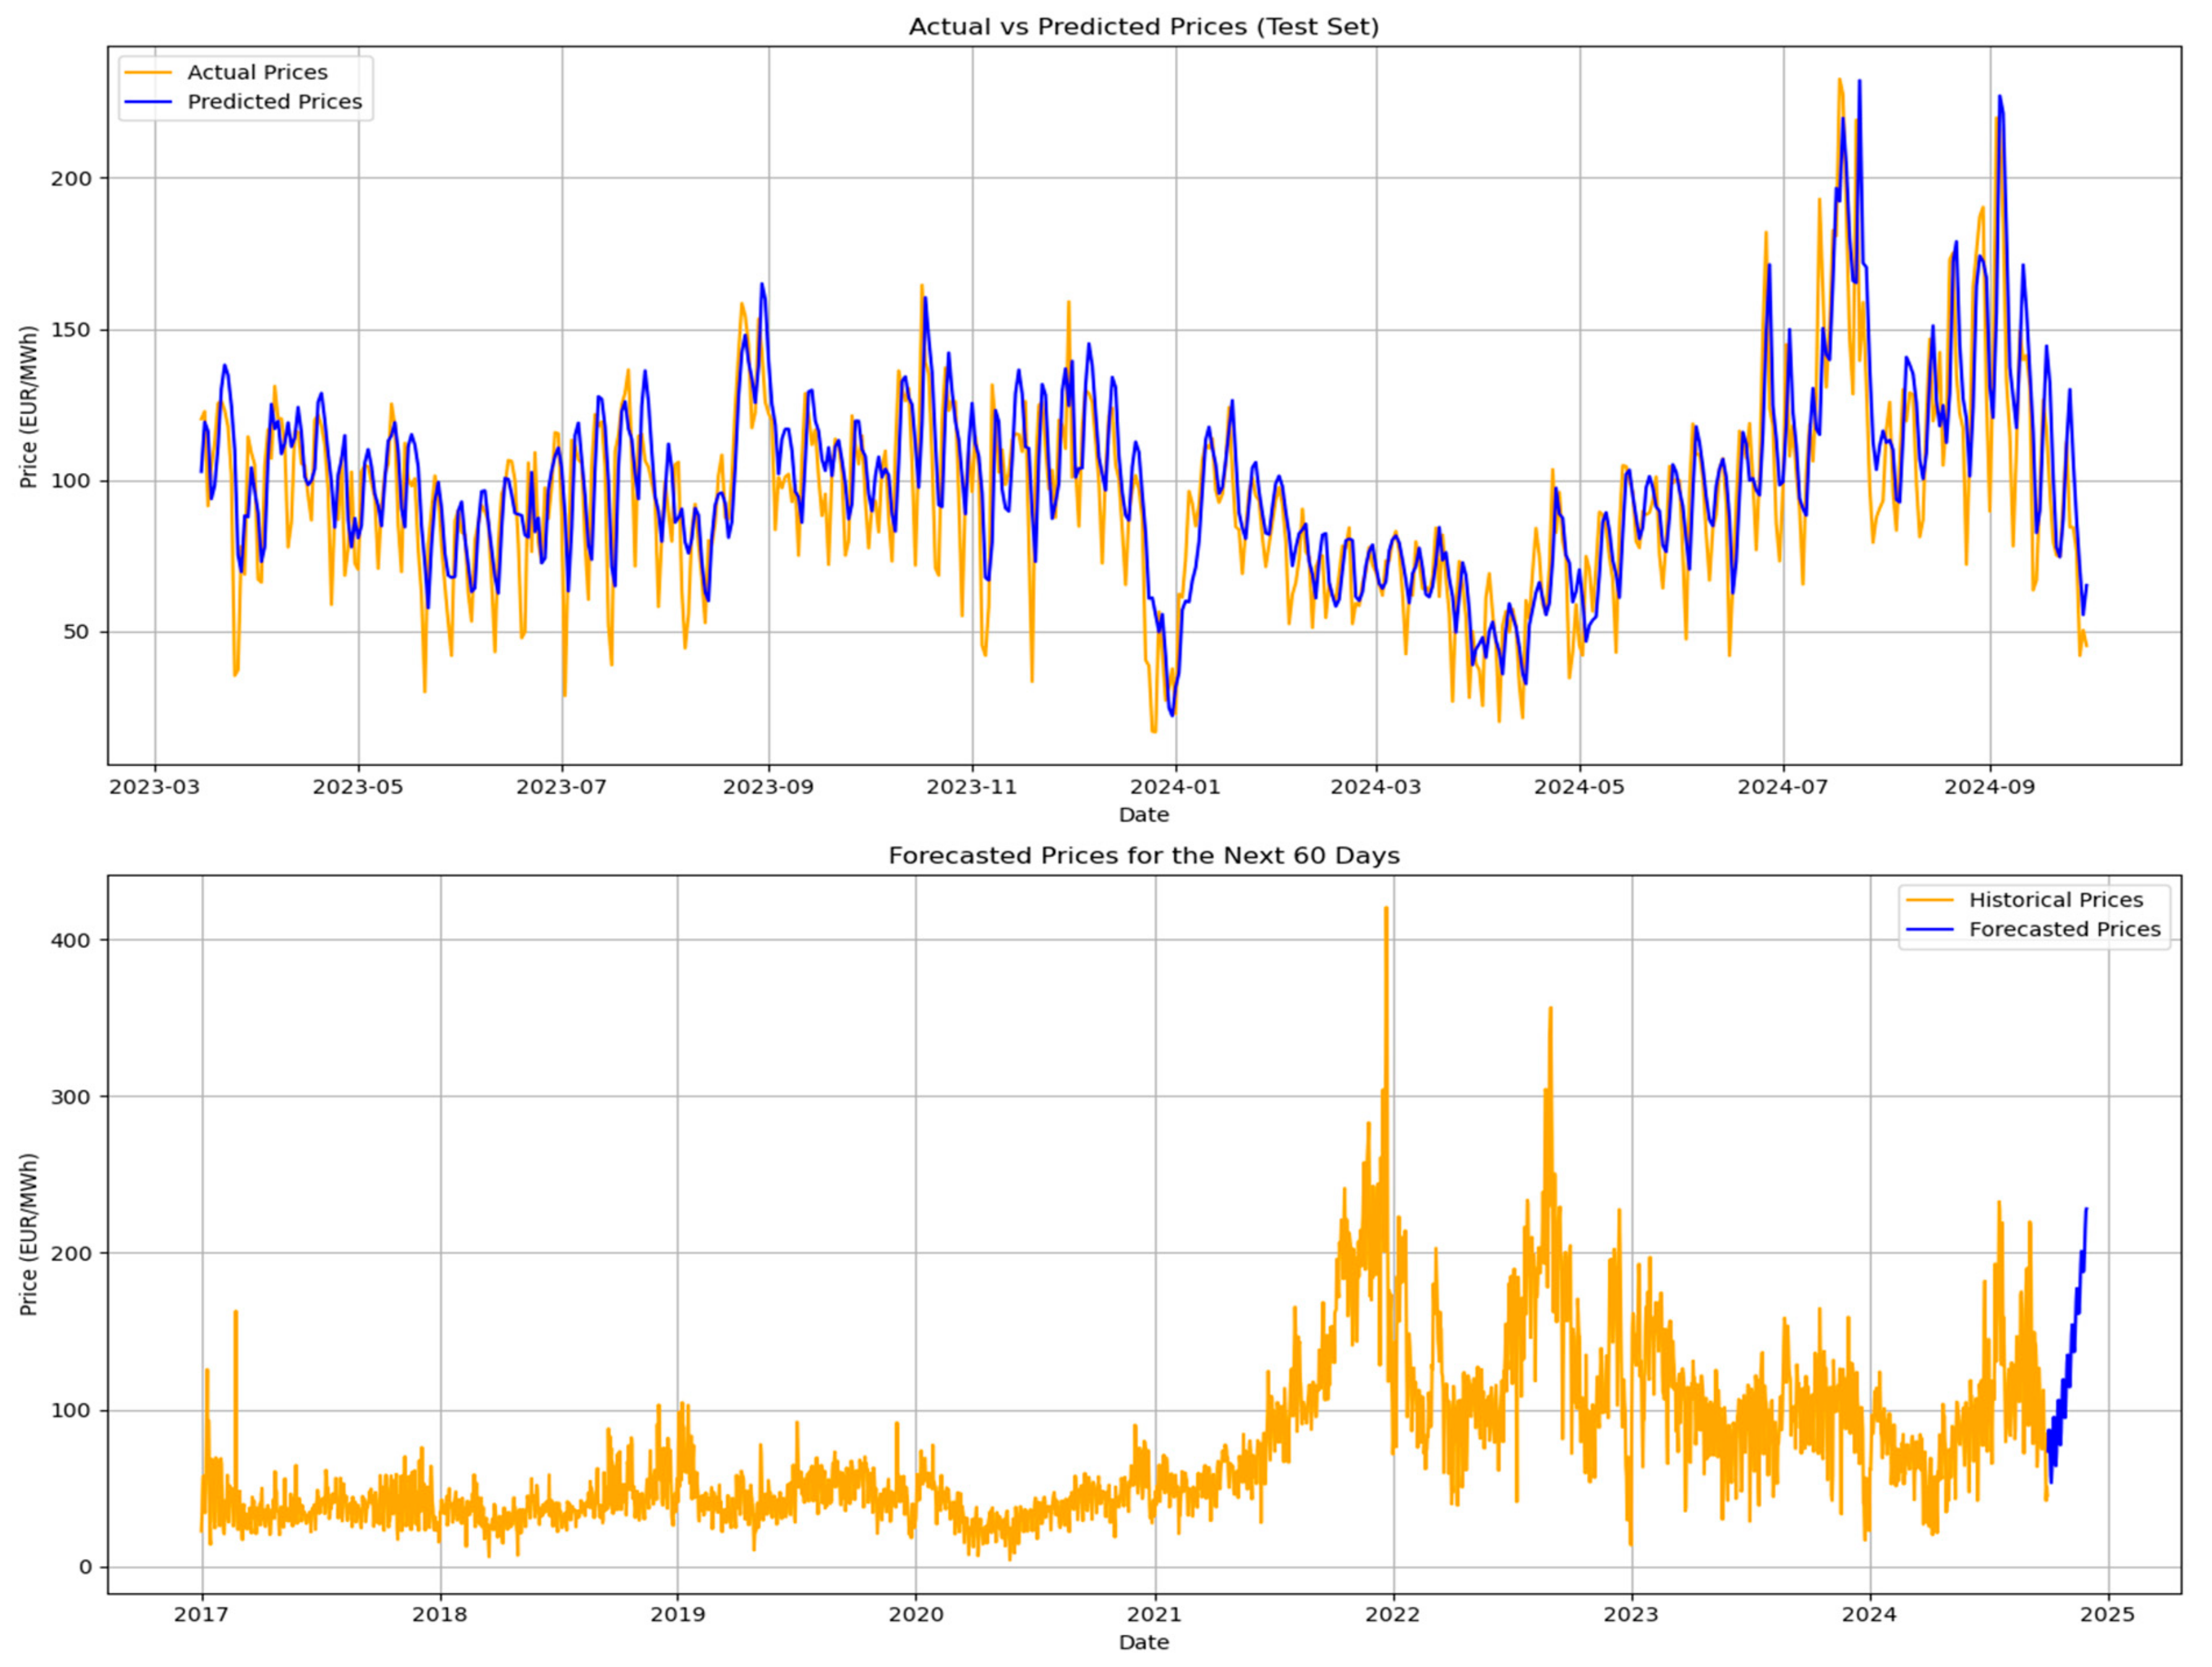Click the 'Actual Prices' legend entry
This screenshot has width=2212, height=1667.
257,72
